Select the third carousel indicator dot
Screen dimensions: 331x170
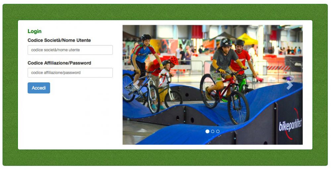(218, 131)
